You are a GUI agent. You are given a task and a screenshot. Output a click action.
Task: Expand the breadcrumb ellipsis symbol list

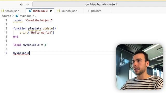[x=36, y=16]
